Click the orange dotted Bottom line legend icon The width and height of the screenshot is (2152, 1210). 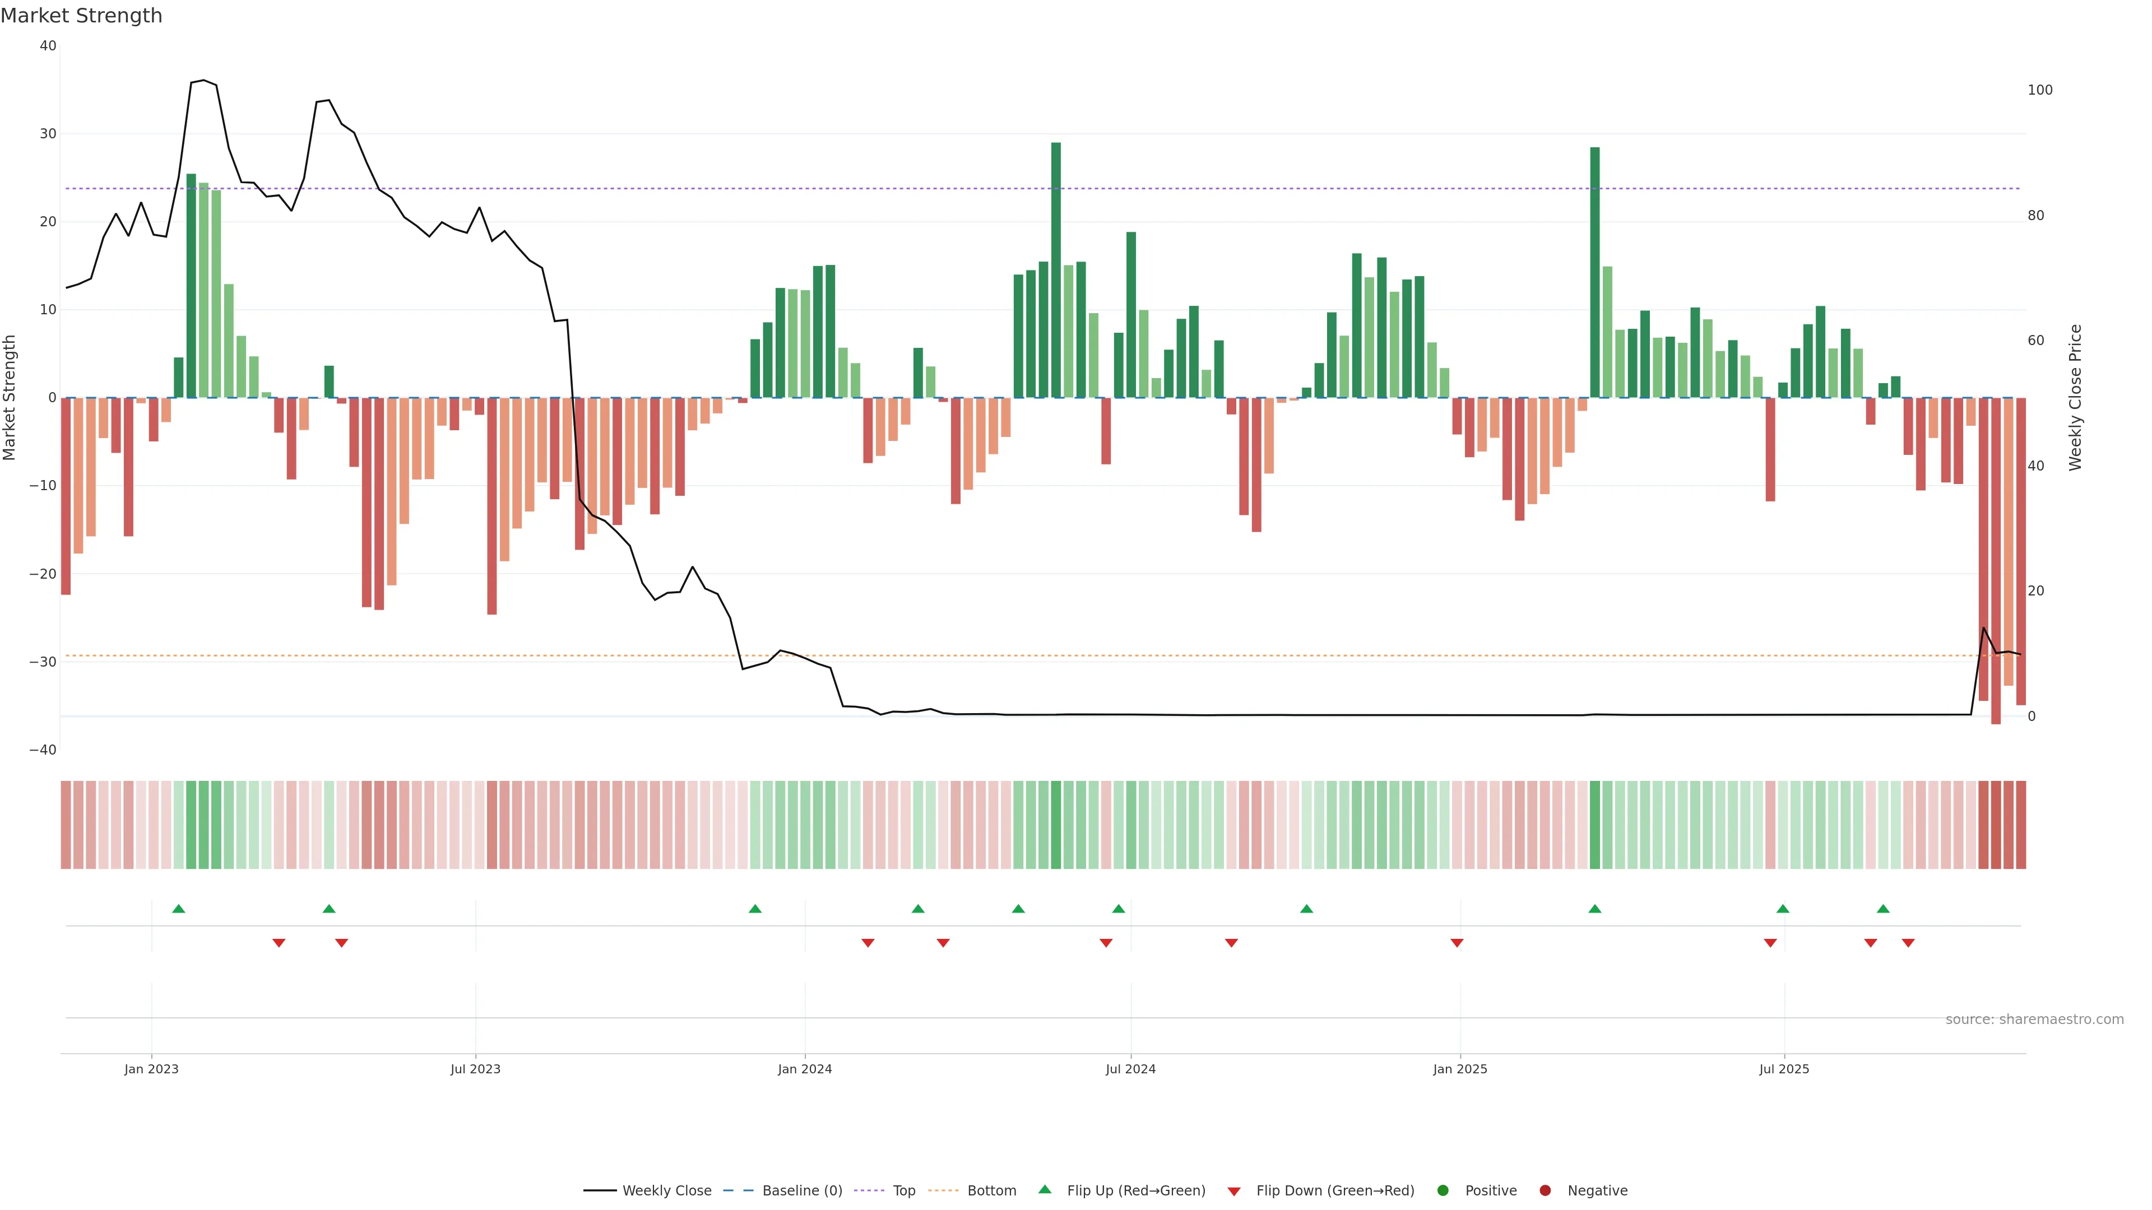coord(943,1190)
